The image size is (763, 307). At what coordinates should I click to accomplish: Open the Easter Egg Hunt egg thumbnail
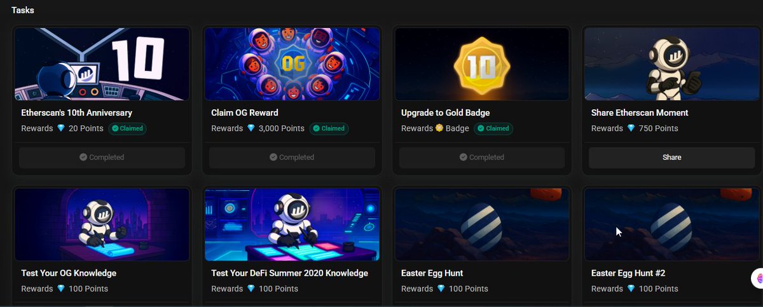point(482,224)
